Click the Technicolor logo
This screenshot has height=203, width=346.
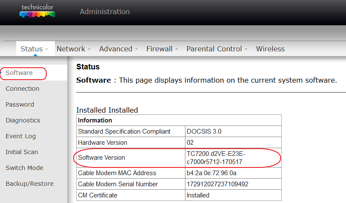click(x=37, y=11)
